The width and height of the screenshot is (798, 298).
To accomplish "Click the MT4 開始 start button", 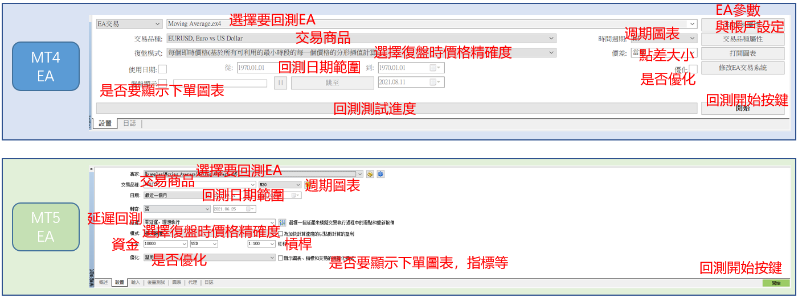I will pyautogui.click(x=743, y=108).
